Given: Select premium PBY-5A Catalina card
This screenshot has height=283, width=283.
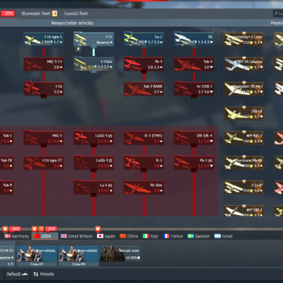Looking at the screenshot, I should [x=244, y=64].
